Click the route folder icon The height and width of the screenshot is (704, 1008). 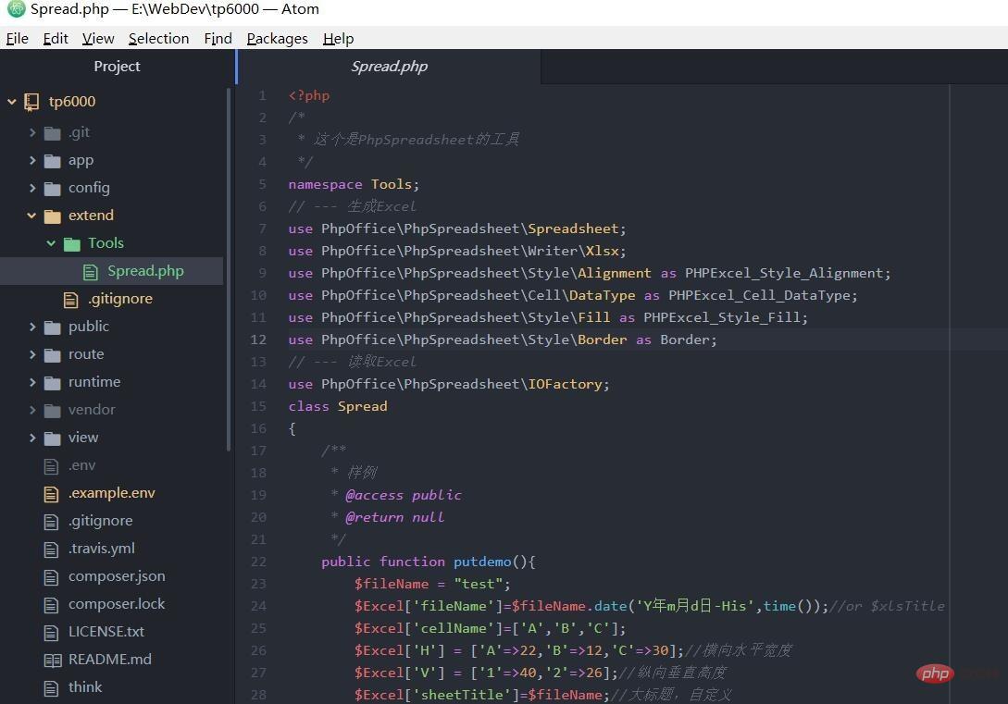[x=52, y=354]
